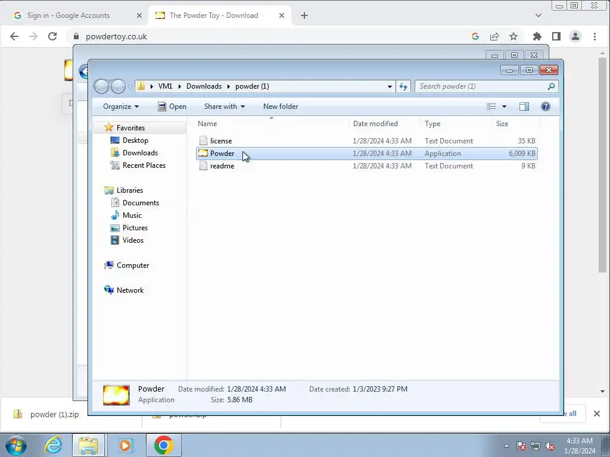Screen dimensions: 610x457
Task: Share this page icon in Chrome
Action: coord(494,36)
